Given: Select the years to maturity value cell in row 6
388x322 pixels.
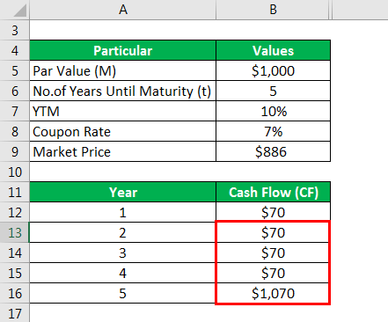Looking at the screenshot, I should [x=273, y=91].
